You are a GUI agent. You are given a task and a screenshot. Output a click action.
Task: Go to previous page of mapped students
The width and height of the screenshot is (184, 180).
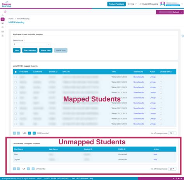18,133
